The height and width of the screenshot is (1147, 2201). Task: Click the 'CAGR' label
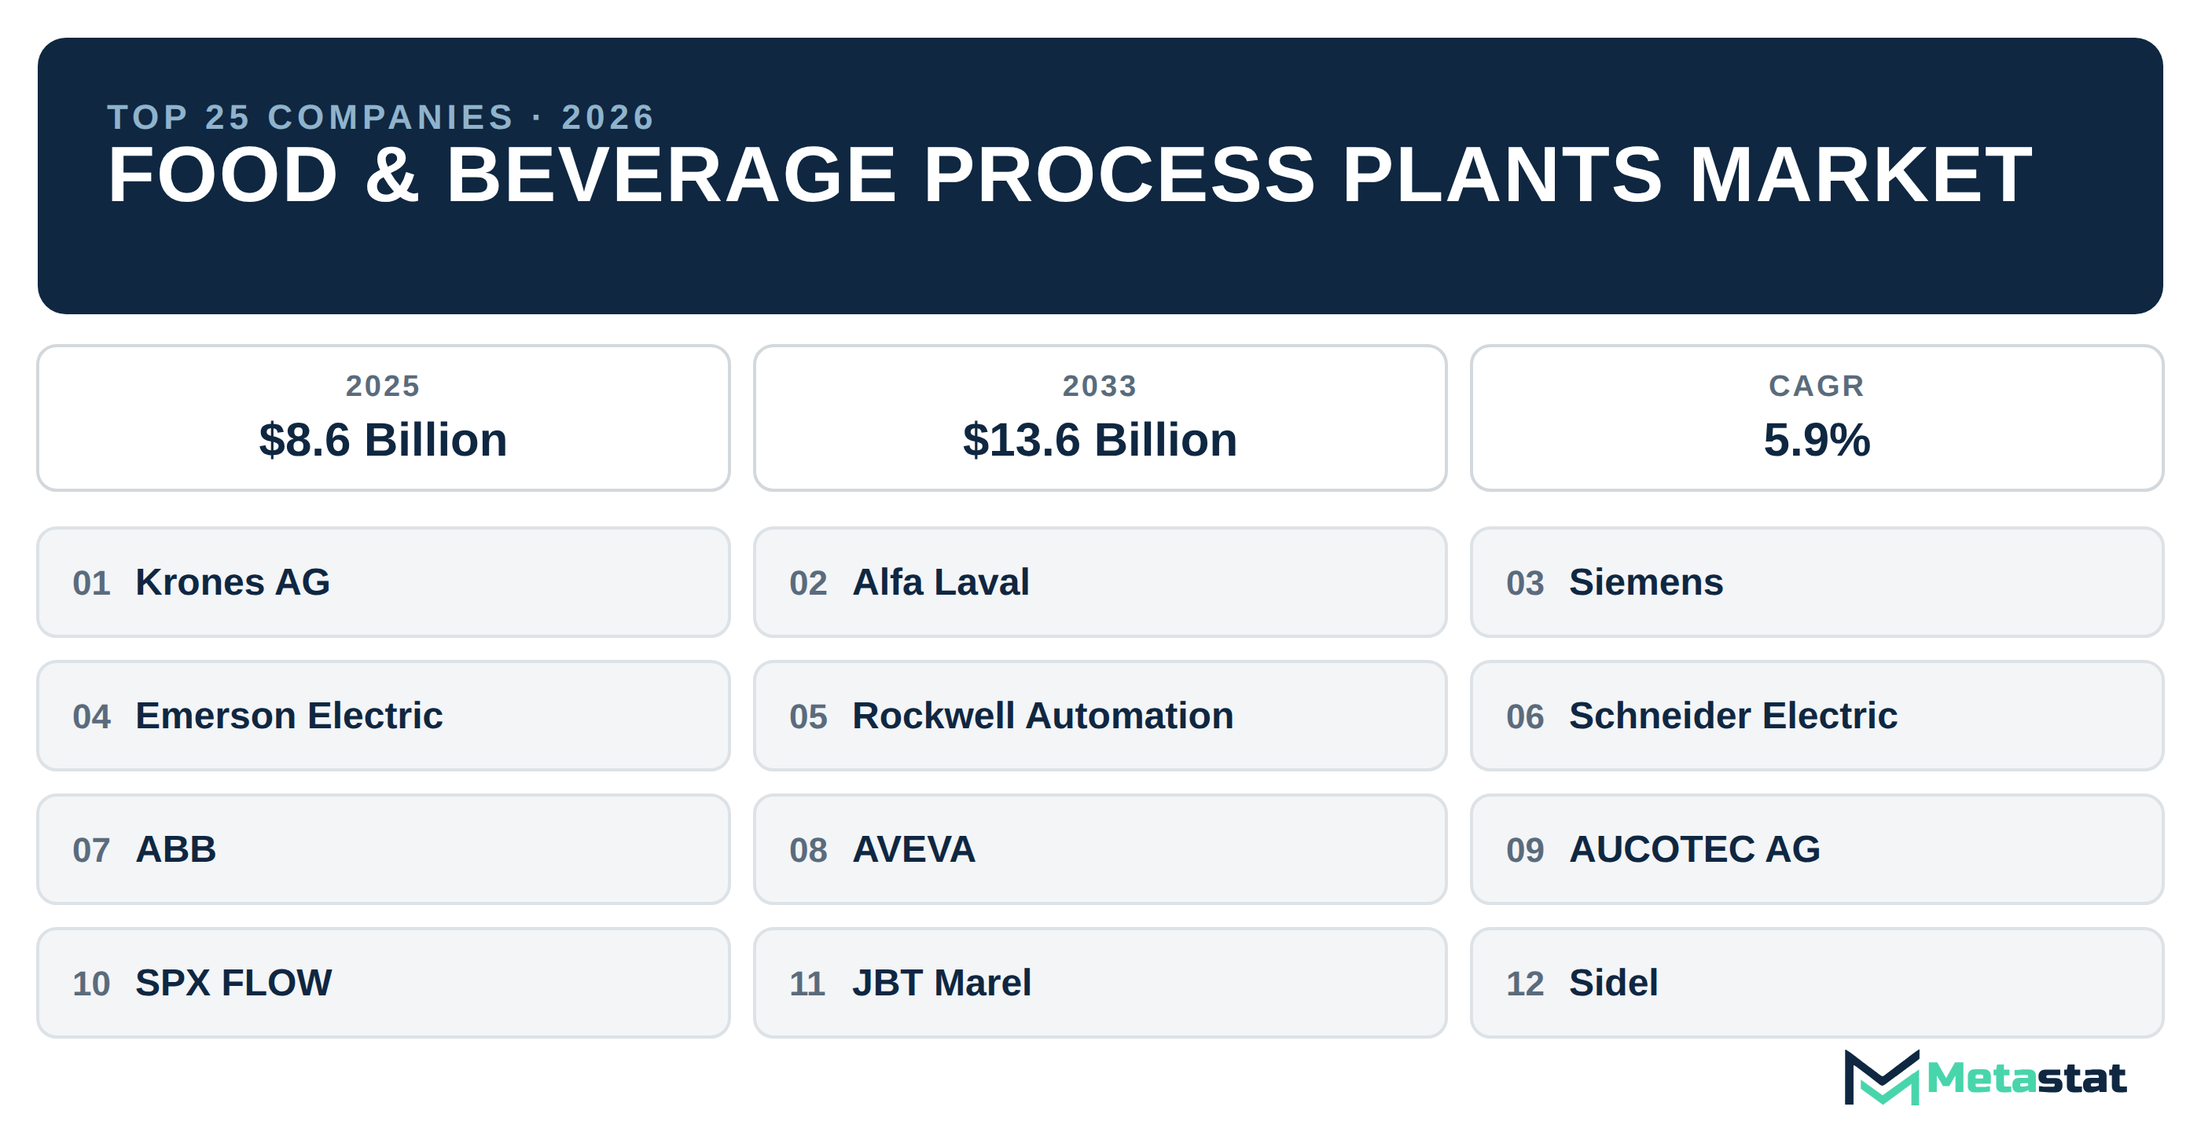[x=1817, y=386]
